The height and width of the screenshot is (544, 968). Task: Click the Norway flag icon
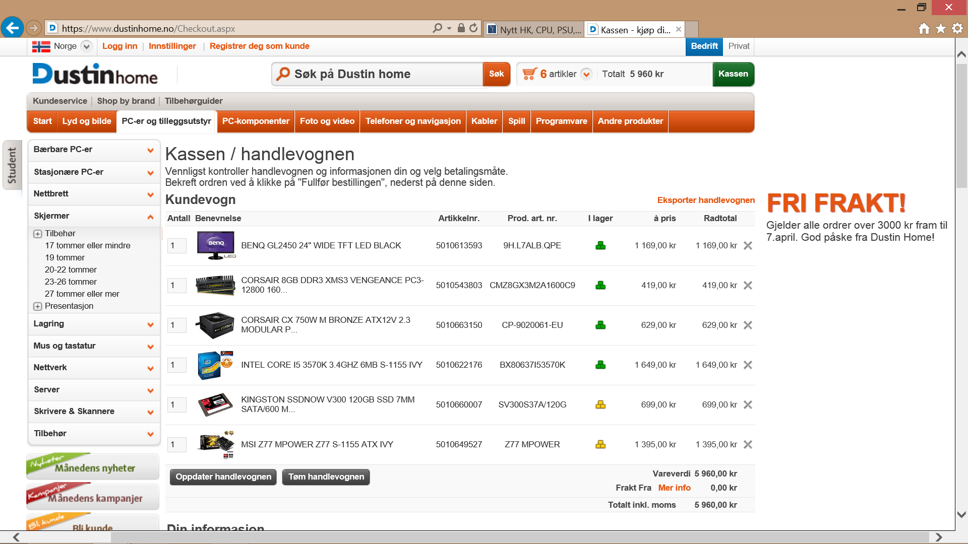41,46
